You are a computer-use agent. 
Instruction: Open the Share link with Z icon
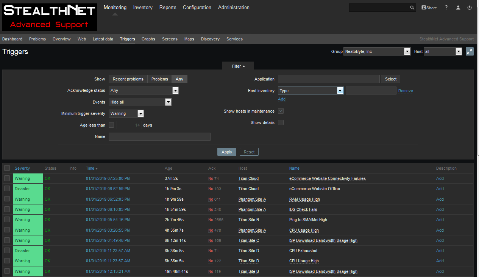pyautogui.click(x=429, y=8)
